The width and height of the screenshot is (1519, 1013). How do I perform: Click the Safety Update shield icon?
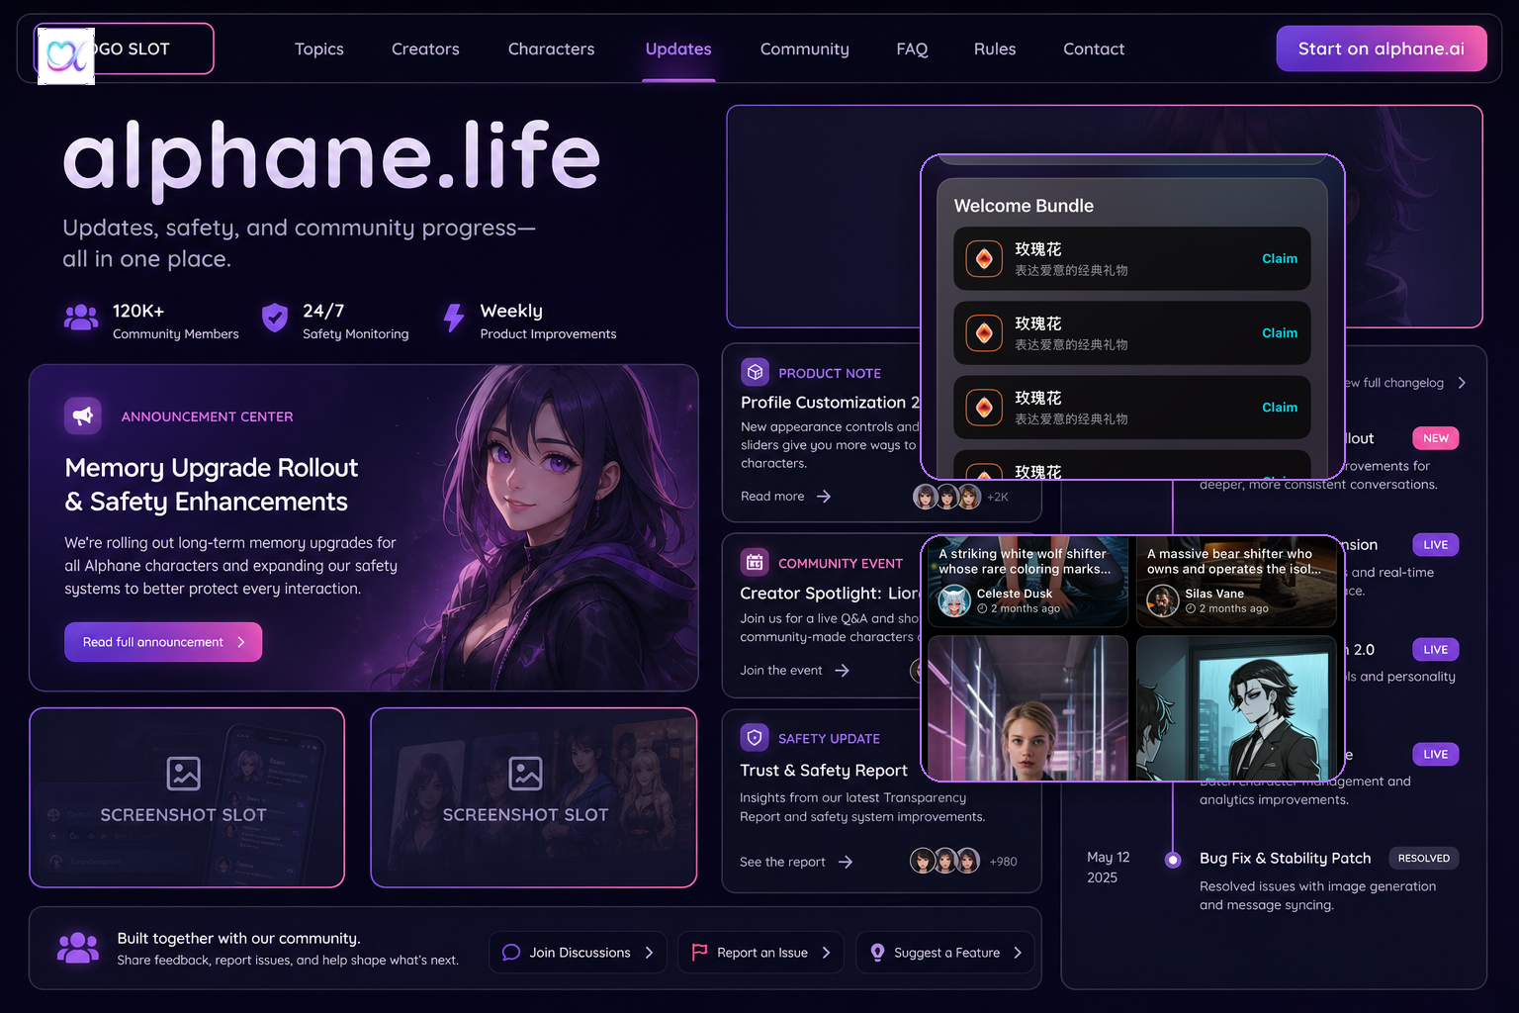(755, 737)
